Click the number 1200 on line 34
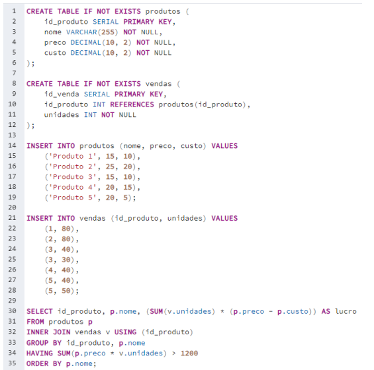Viewport: 374px width, 370px height. click(x=189, y=353)
